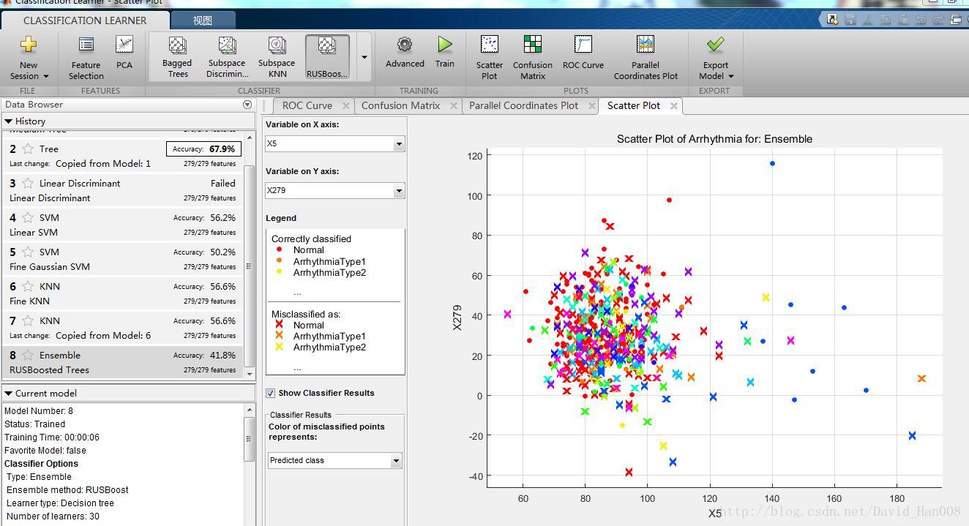Viewport: 969px width, 526px height.
Task: Select the Scatter Plot tab
Action: [634, 105]
